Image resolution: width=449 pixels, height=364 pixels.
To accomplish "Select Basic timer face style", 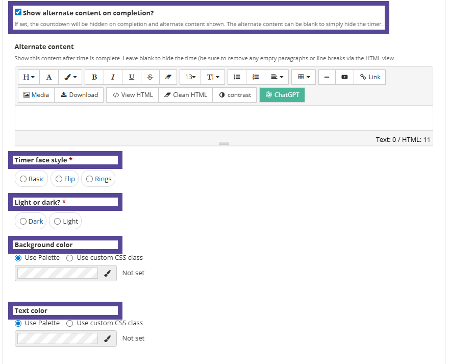I will tap(32, 179).
